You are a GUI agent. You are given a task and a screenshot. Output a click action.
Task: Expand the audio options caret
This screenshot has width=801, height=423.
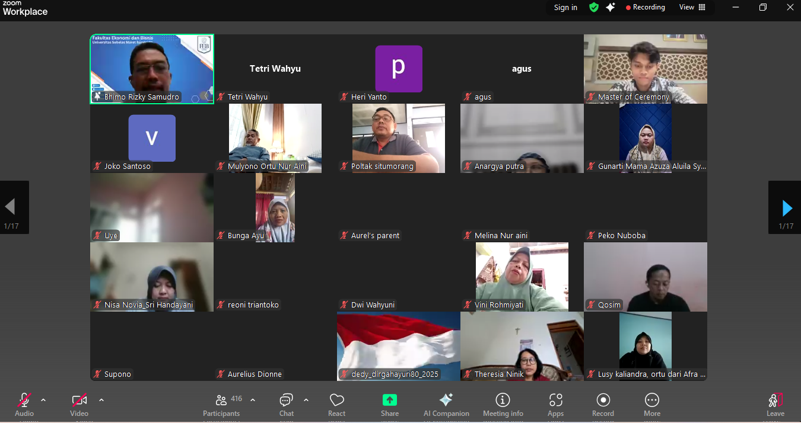[x=43, y=400]
